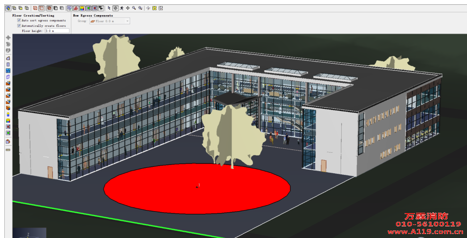The width and height of the screenshot is (467, 238).
Task: Choose the add single occupant tool
Action: 8,114
